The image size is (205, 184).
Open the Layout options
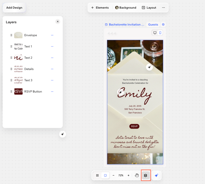click(x=149, y=8)
